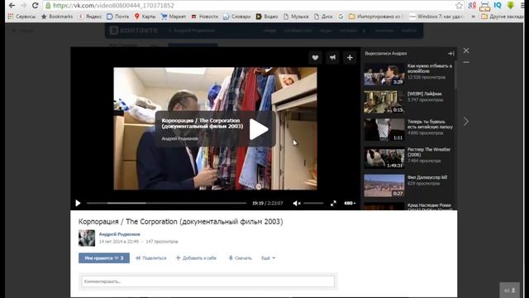
Task: Open the Сервисы apps bookmark
Action: coord(21,17)
